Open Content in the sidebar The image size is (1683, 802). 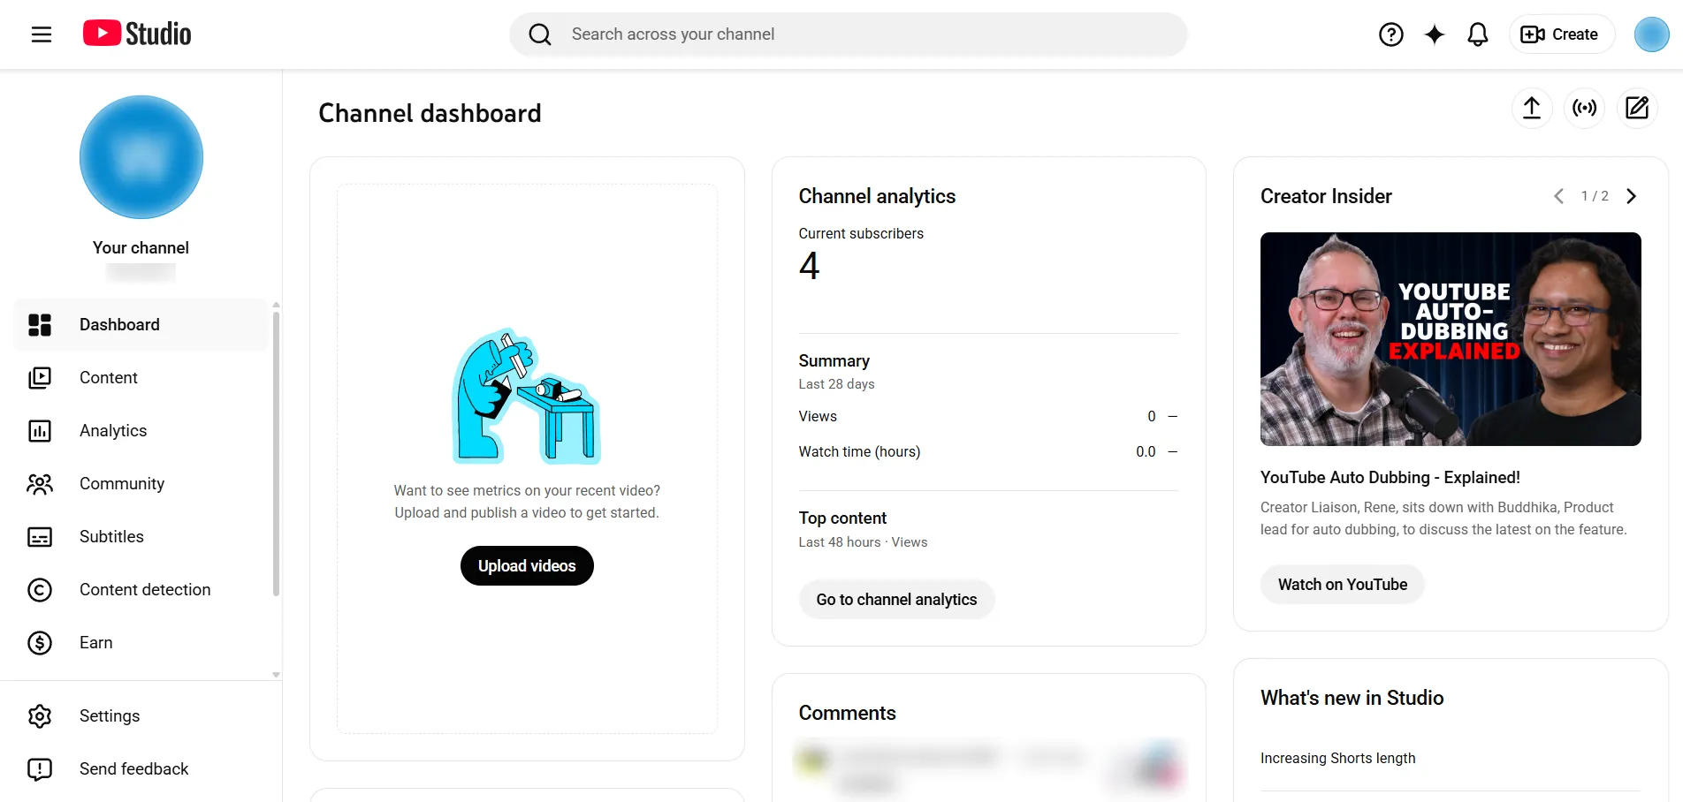pyautogui.click(x=109, y=378)
